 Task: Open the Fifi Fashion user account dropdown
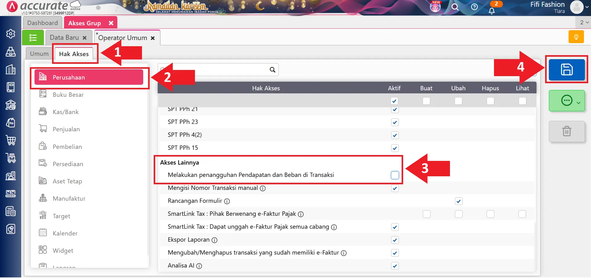[x=579, y=7]
